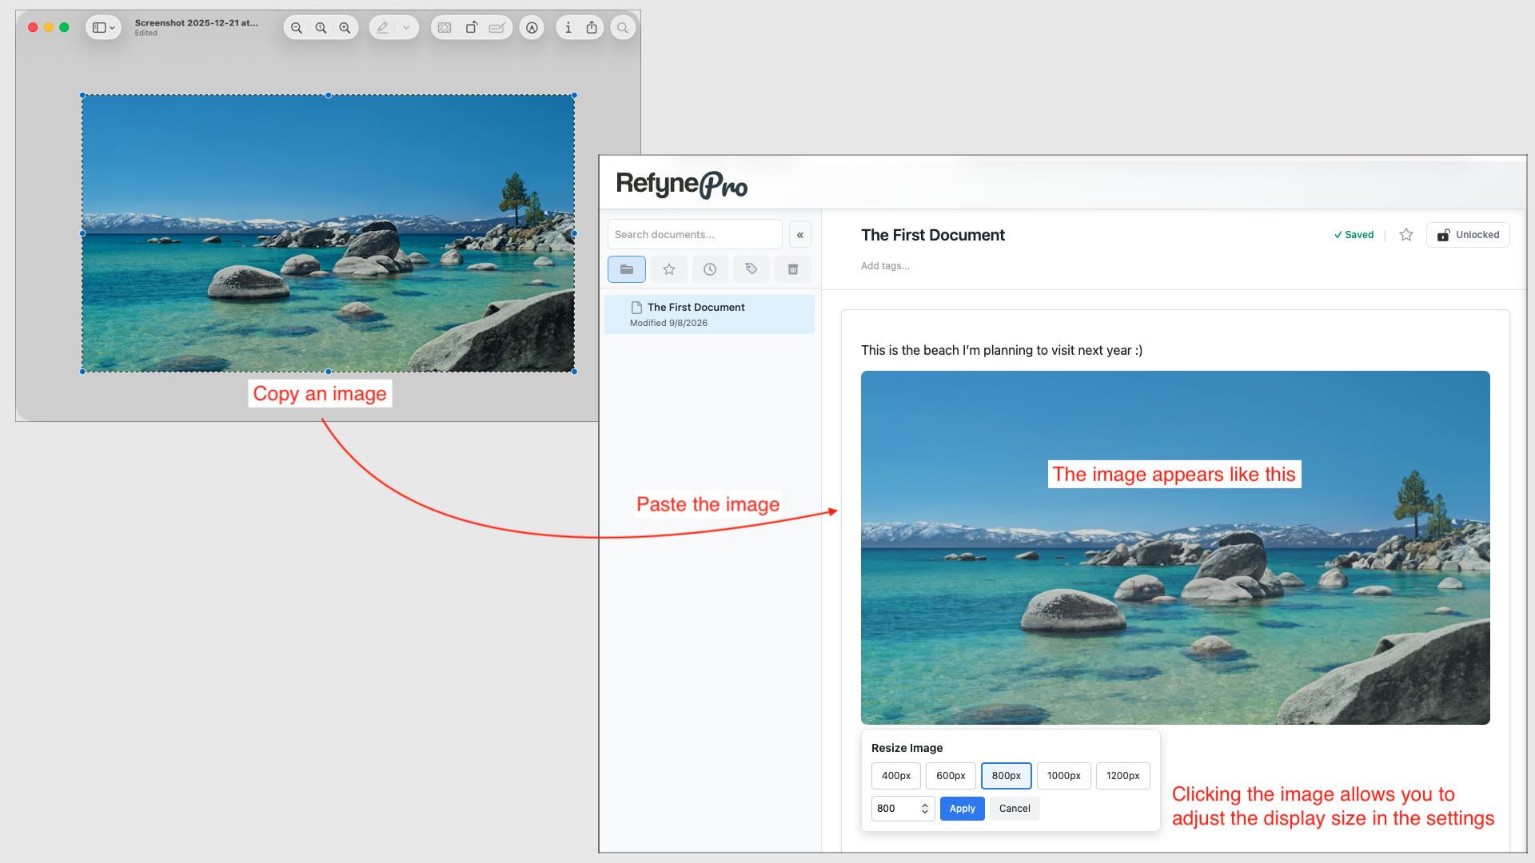Click the selected beach image in Preview
Screen dimensions: 1535x863
[x=328, y=233]
